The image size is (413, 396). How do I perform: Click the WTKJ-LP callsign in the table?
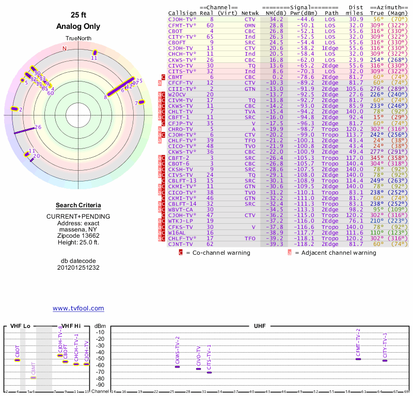point(180,220)
